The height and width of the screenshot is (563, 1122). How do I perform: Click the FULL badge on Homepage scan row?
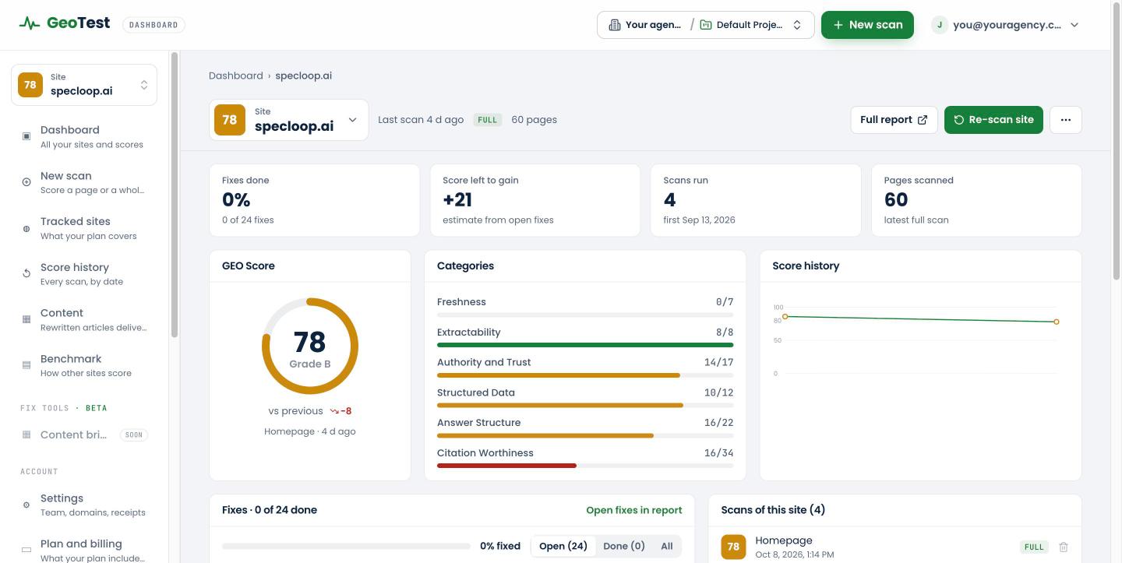pos(1035,547)
